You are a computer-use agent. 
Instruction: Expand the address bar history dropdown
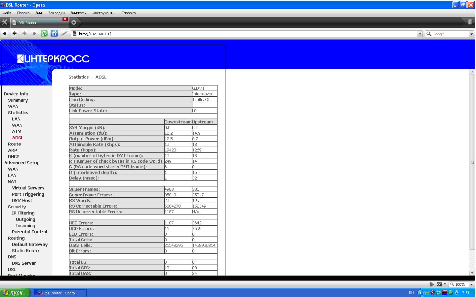(420, 34)
